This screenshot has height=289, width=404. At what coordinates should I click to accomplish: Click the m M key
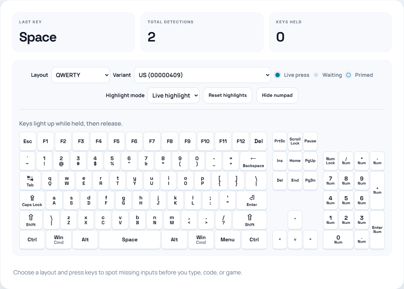pos(172,220)
